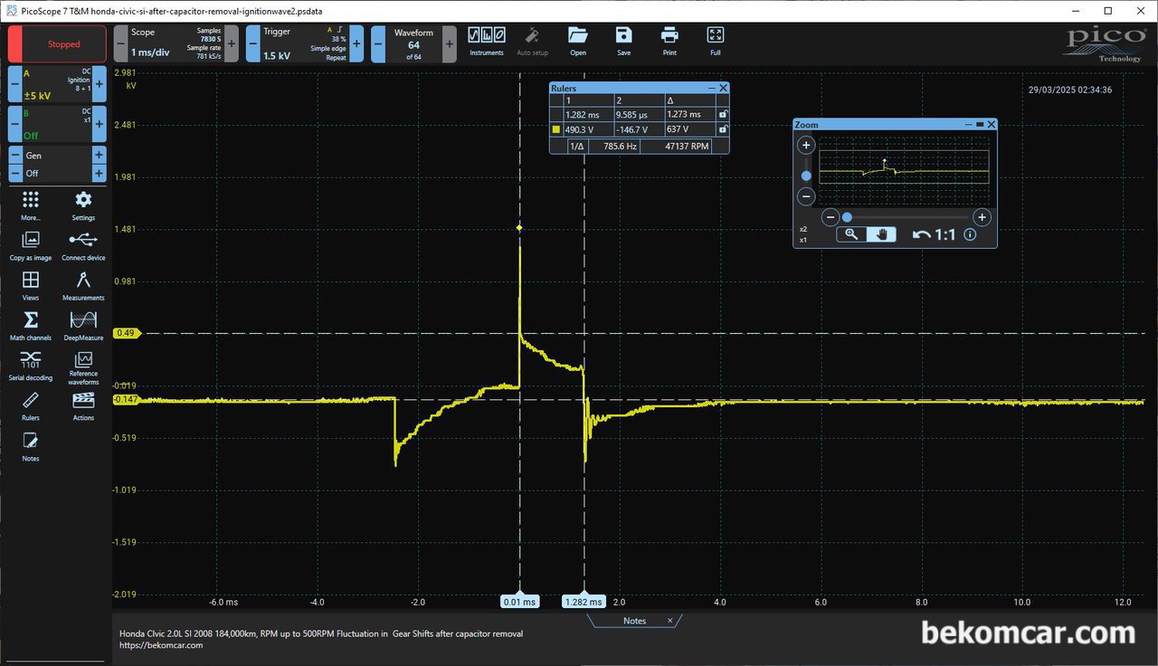Open Settings gear
Screen dimensions: 1158x666
tap(83, 205)
